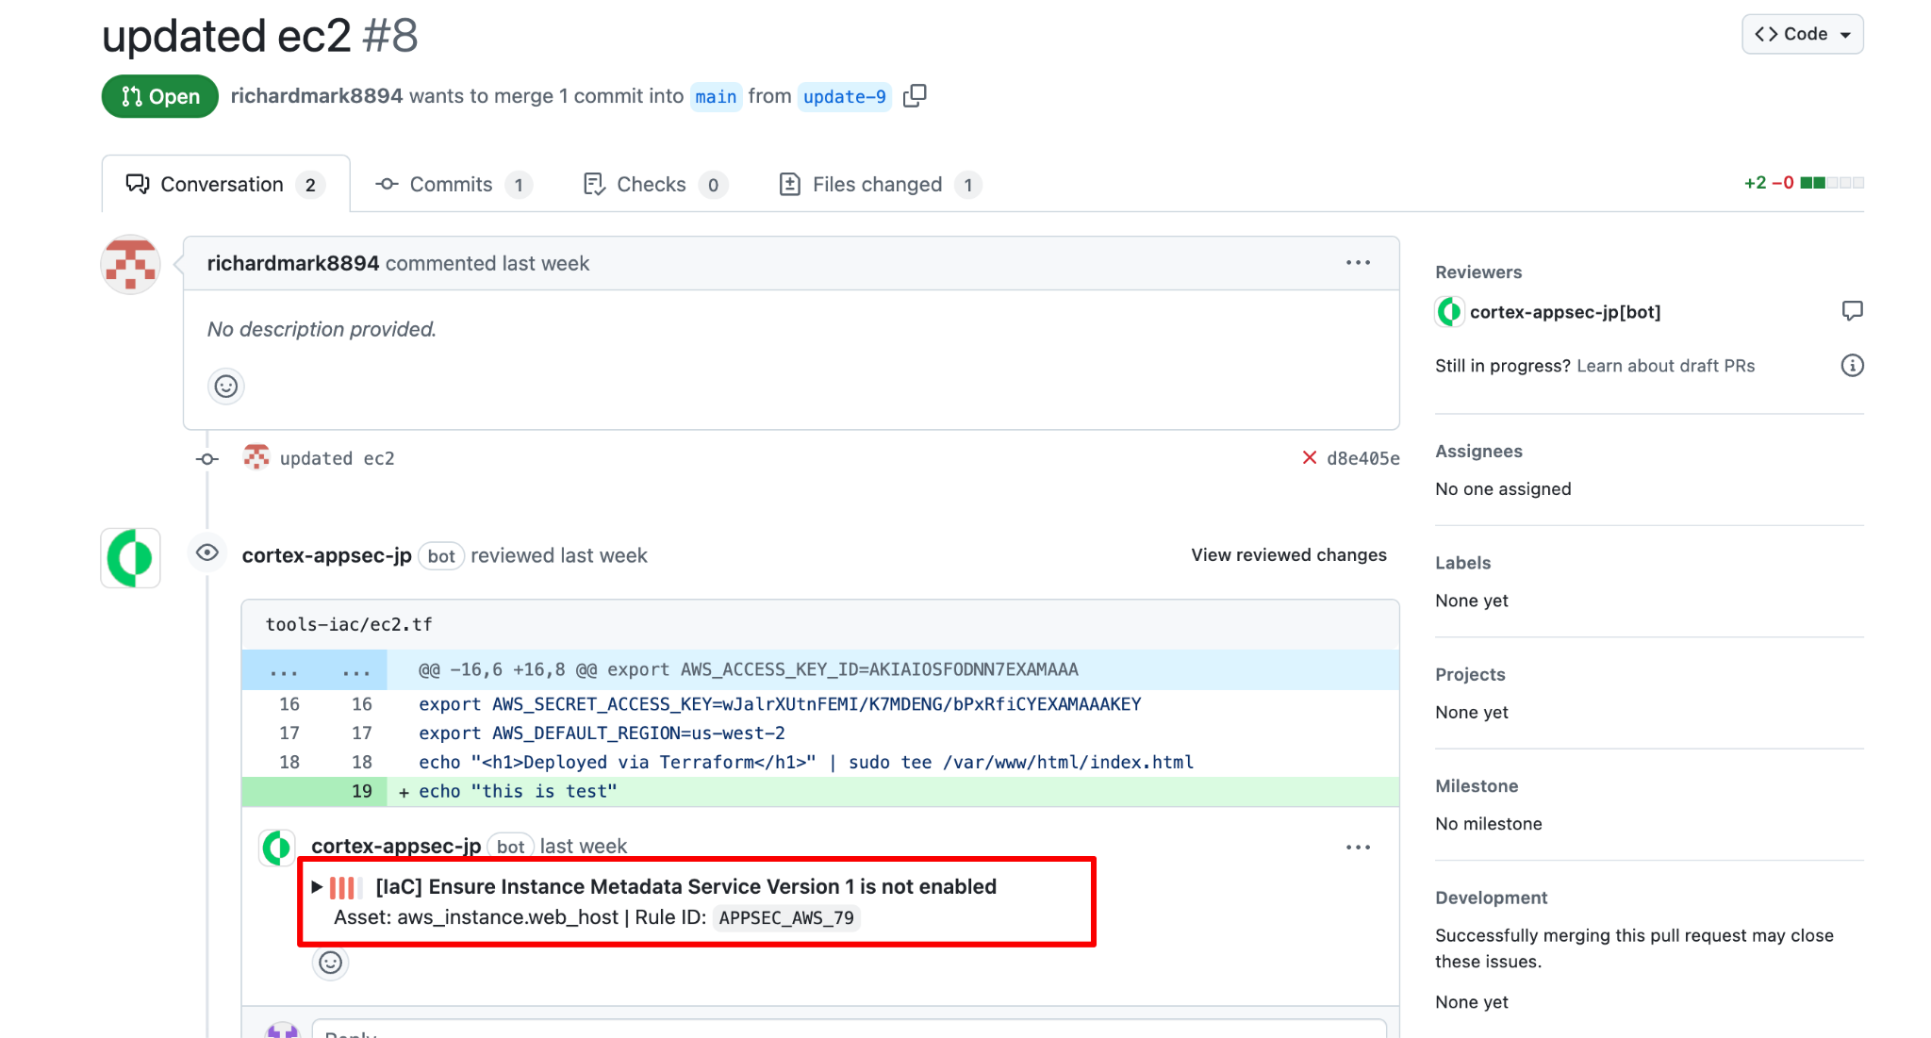Open options menu on bot review comment

point(1358,848)
